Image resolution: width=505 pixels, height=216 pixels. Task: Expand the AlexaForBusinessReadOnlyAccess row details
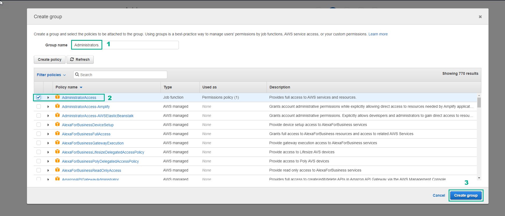point(48,170)
